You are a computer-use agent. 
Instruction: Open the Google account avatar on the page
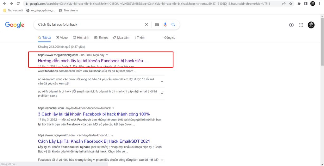(x=311, y=25)
